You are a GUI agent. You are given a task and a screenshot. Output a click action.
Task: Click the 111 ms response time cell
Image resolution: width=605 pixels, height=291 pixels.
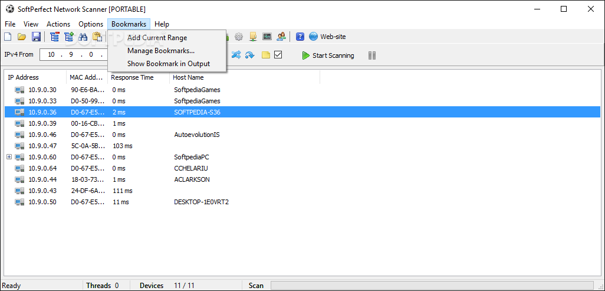tap(122, 191)
